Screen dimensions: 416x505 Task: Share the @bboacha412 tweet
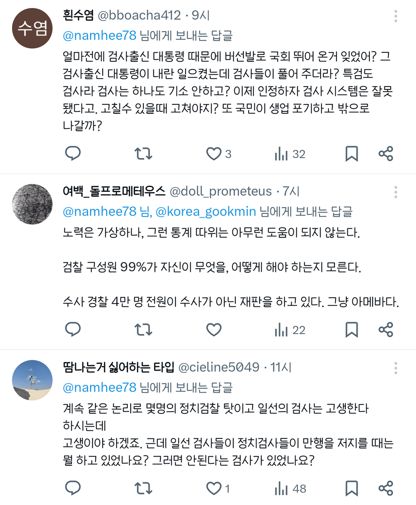386,154
